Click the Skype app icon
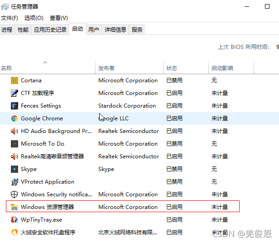 click(x=14, y=169)
